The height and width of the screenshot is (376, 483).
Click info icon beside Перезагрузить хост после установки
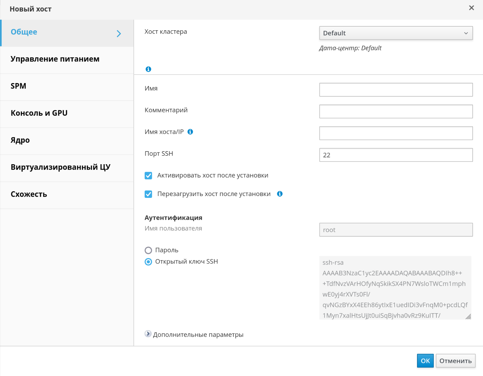(x=280, y=194)
